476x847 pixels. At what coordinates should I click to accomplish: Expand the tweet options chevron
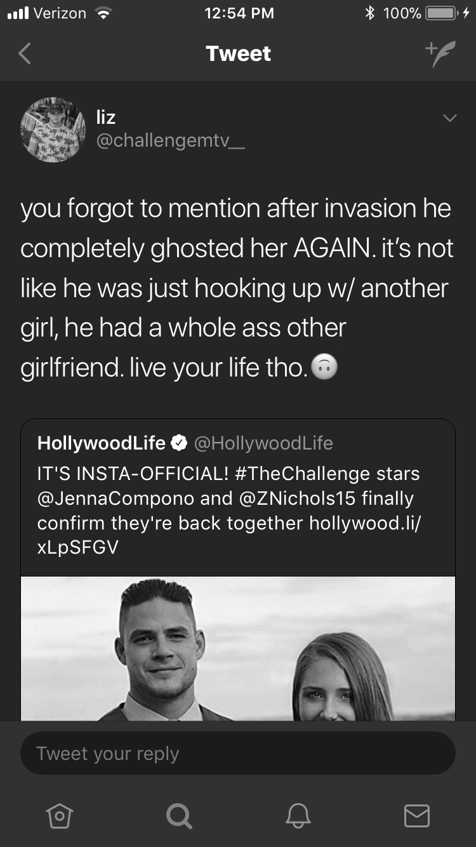(x=449, y=118)
